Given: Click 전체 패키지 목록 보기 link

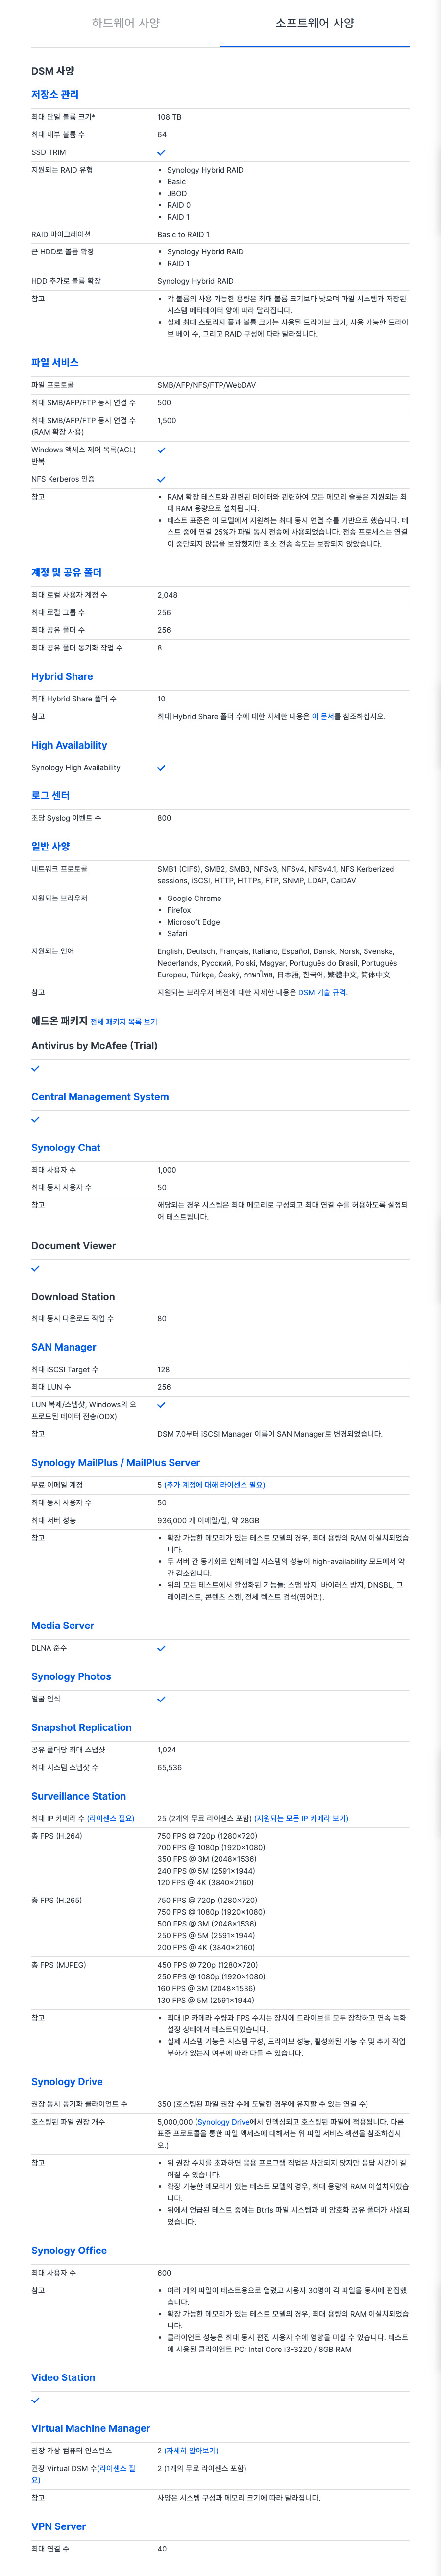Looking at the screenshot, I should 124,1022.
